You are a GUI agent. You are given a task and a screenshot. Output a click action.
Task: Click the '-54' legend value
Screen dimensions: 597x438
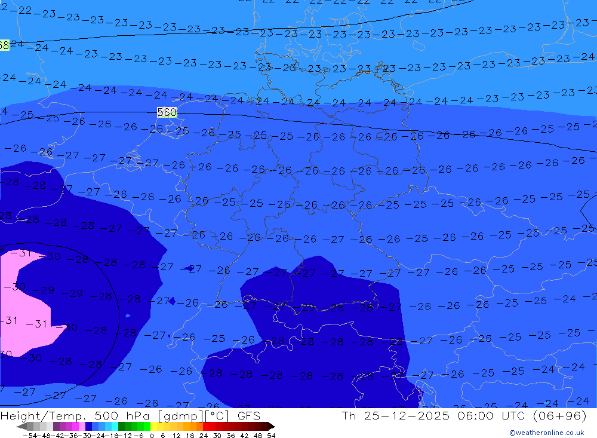pyautogui.click(x=30, y=436)
